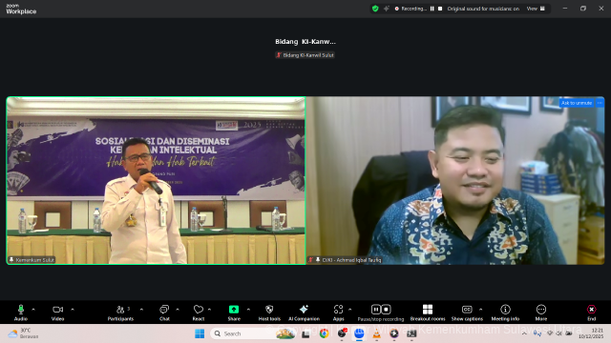
Task: Select DJKI Achmad Iqbal Taufiq video tile
Action: pyautogui.click(x=455, y=180)
